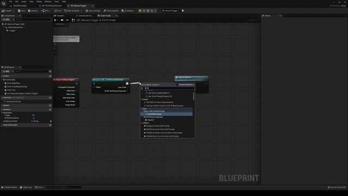Screen dimensions: 348x196
Task: Collapse the EventGraph tree item
Action: [x=2, y=79]
